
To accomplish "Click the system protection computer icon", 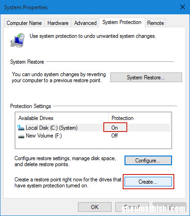I will tap(18, 40).
